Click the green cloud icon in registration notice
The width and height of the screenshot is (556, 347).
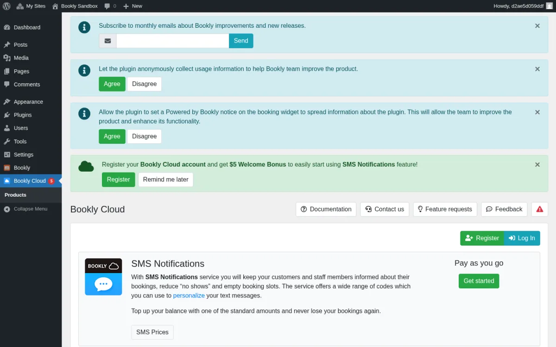(x=86, y=166)
